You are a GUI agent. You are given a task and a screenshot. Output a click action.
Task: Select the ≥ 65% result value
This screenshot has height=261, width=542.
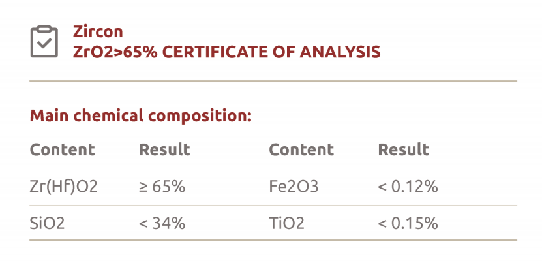pos(162,187)
